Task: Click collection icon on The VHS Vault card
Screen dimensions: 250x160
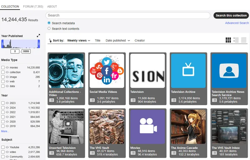Action: [x=92, y=153]
